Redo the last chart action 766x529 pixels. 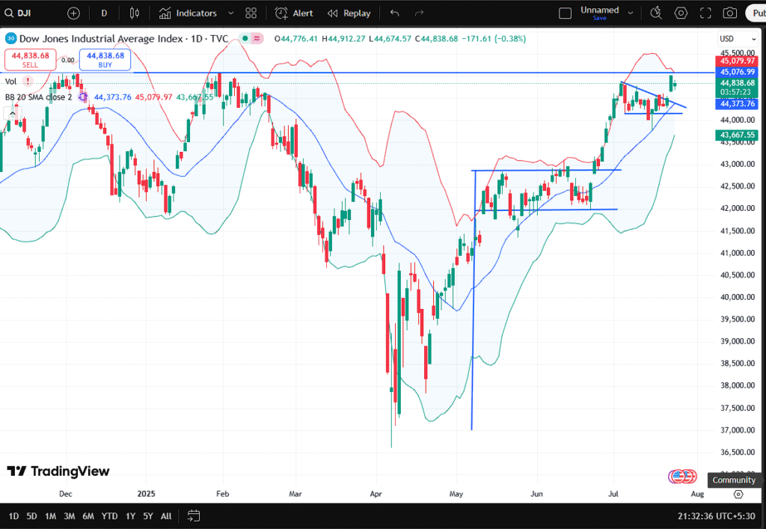419,13
